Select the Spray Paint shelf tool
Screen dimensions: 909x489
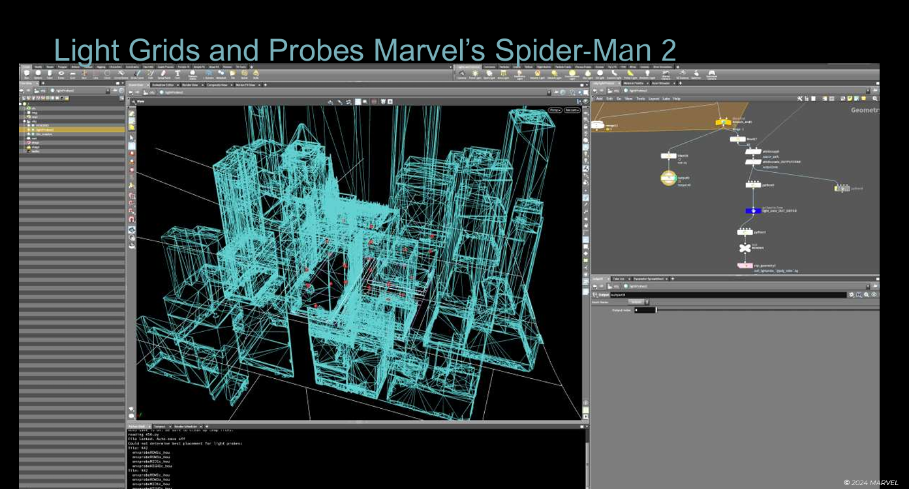click(x=164, y=73)
